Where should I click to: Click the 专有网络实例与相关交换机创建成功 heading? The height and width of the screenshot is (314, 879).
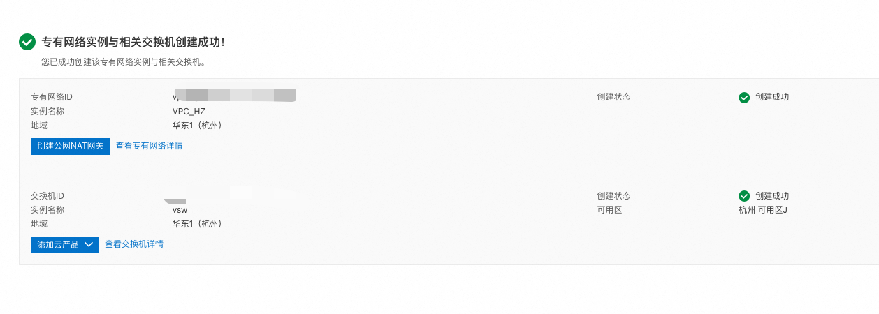(133, 43)
